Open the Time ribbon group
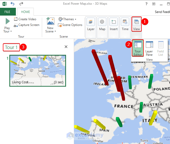 (x=125, y=27)
